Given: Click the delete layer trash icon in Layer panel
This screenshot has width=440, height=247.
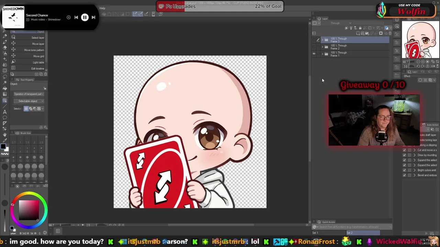Looking at the screenshot, I should point(390,33).
